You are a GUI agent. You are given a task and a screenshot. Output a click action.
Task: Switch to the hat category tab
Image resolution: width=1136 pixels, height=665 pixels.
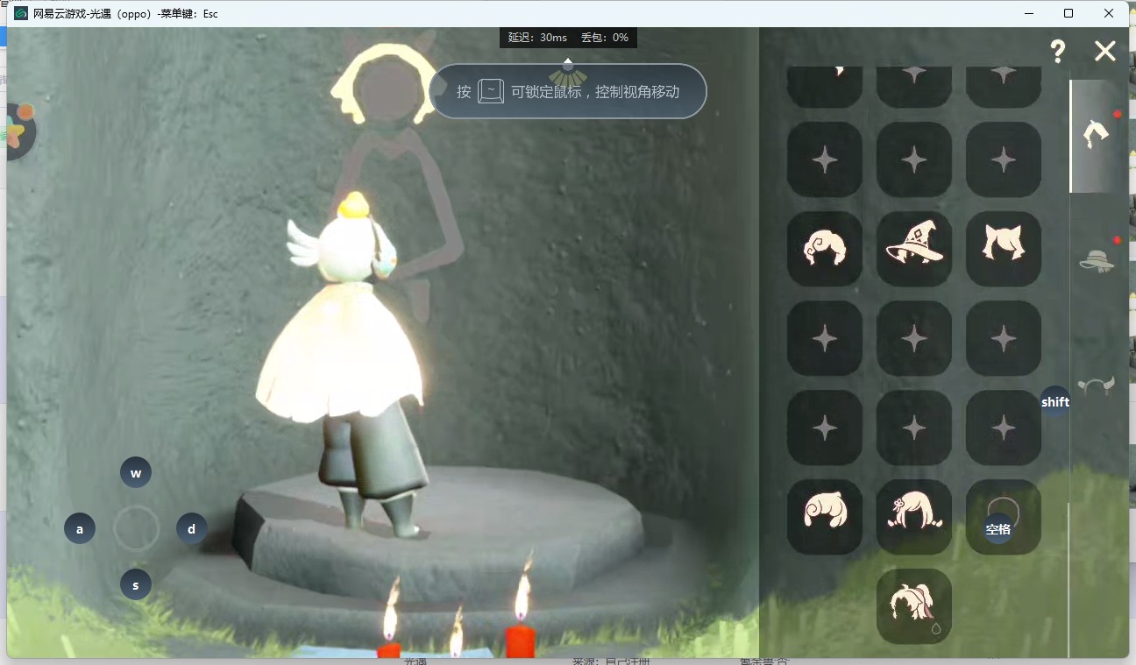click(x=1097, y=260)
